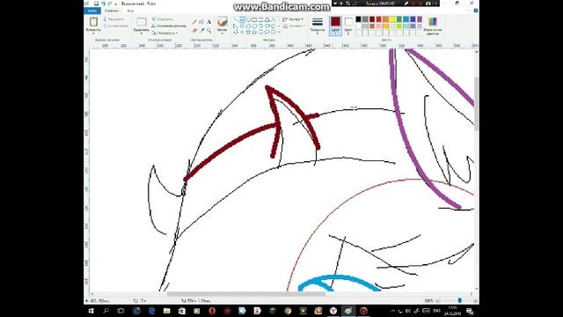The image size is (563, 317).
Task: Choose the Rectangle shape
Action: coord(254,19)
